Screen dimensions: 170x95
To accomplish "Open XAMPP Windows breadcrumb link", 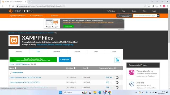I will [23, 64].
